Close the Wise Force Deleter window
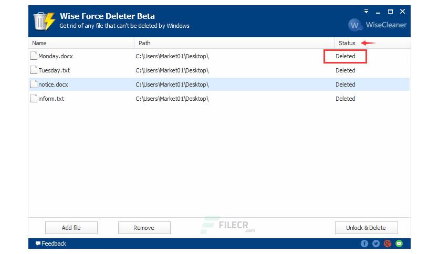439x254 pixels. coord(402,11)
